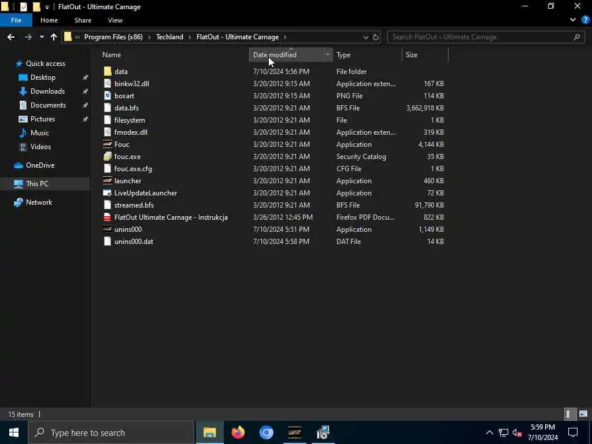The image size is (592, 444).
Task: Open the data folder icon
Action: pos(108,71)
